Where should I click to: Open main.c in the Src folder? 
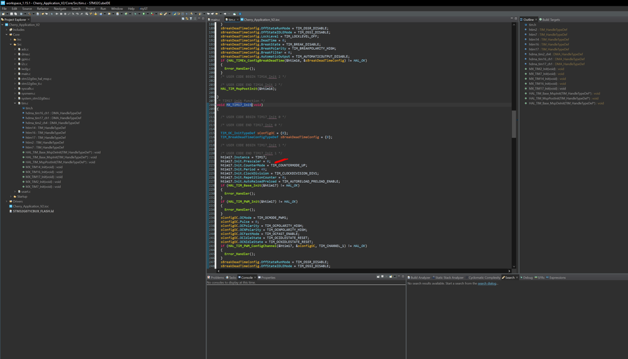tap(26, 74)
